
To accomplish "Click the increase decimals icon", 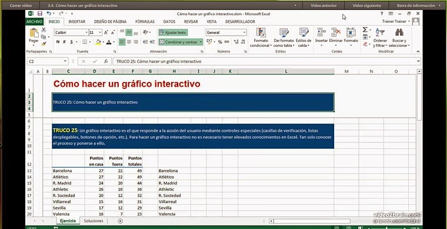I will click(236, 42).
